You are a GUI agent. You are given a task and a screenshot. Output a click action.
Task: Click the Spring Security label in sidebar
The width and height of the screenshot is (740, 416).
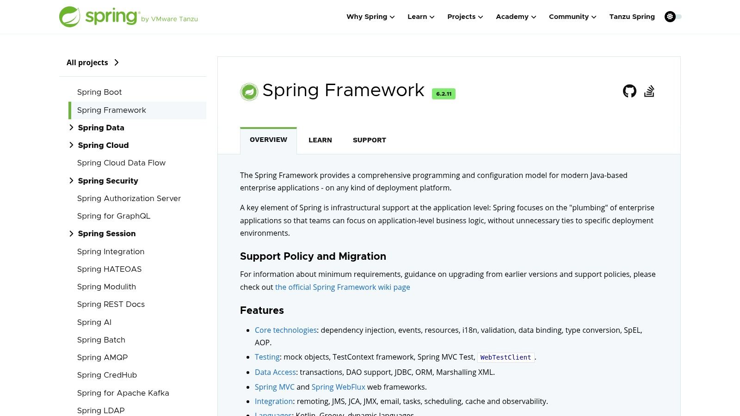(x=108, y=181)
